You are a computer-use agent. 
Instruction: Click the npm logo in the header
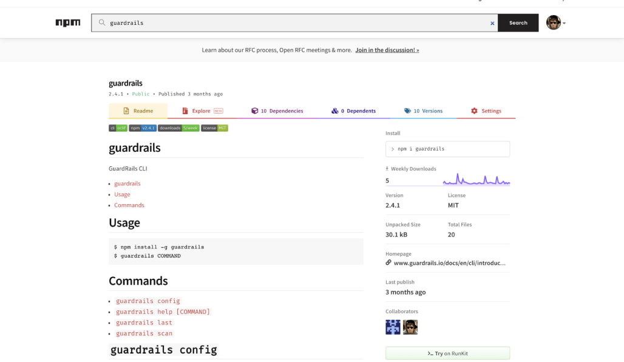[x=67, y=22]
